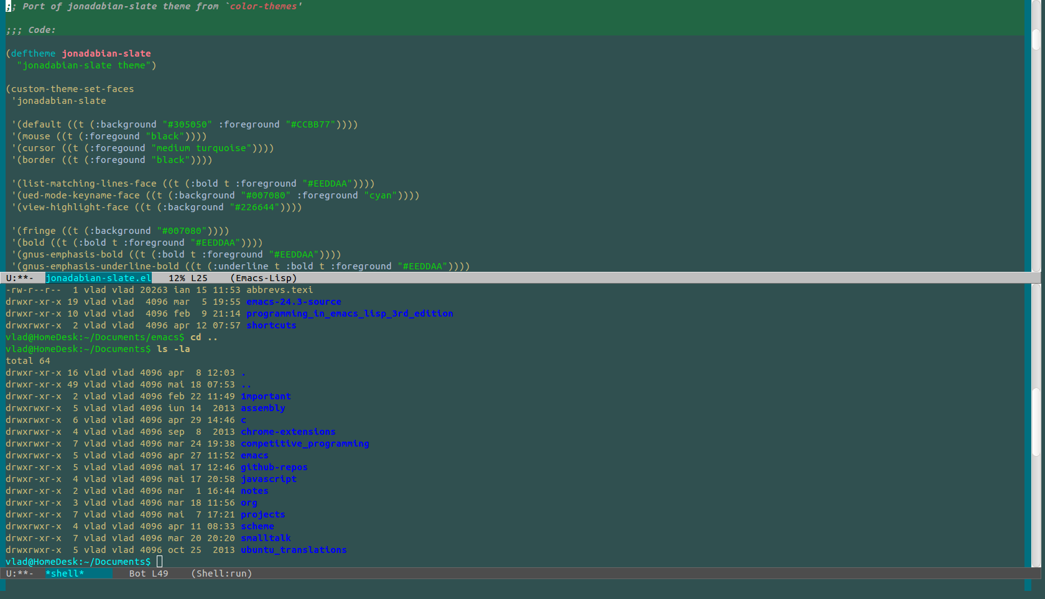Click the github-repos directory name

click(x=274, y=467)
